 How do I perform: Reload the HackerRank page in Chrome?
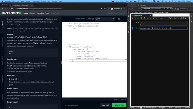[x=9, y=9]
